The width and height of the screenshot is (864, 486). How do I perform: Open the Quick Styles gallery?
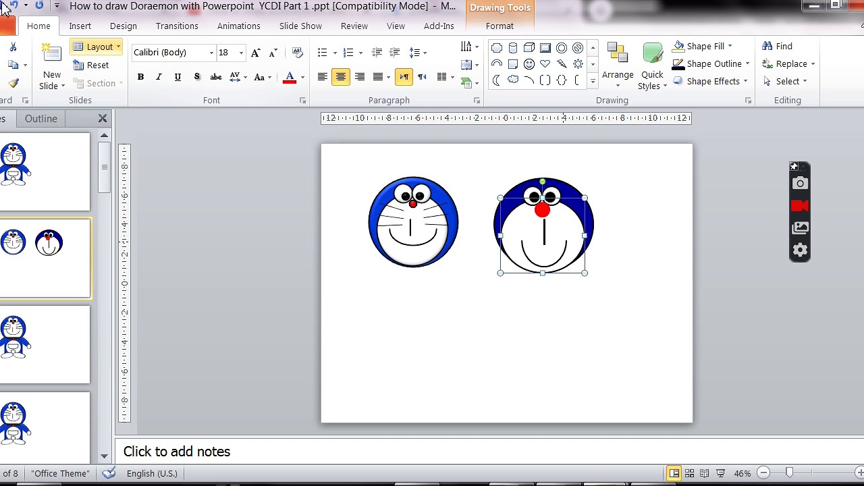[652, 66]
